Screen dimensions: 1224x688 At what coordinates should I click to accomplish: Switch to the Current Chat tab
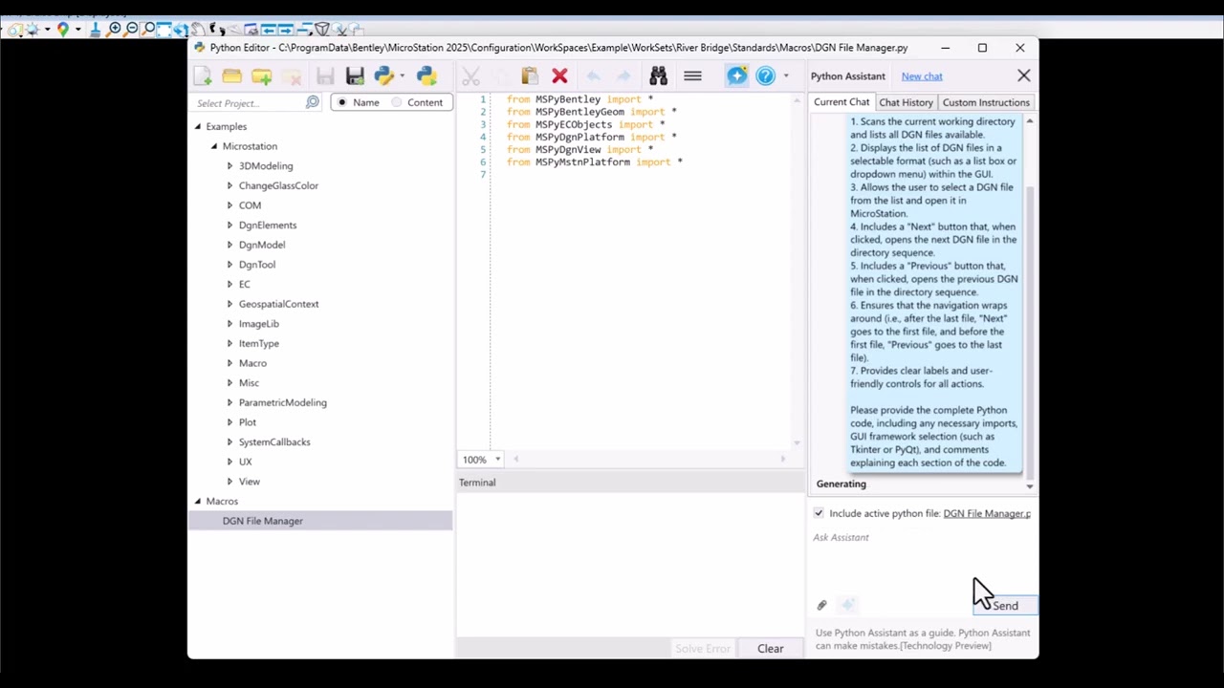[x=841, y=102]
